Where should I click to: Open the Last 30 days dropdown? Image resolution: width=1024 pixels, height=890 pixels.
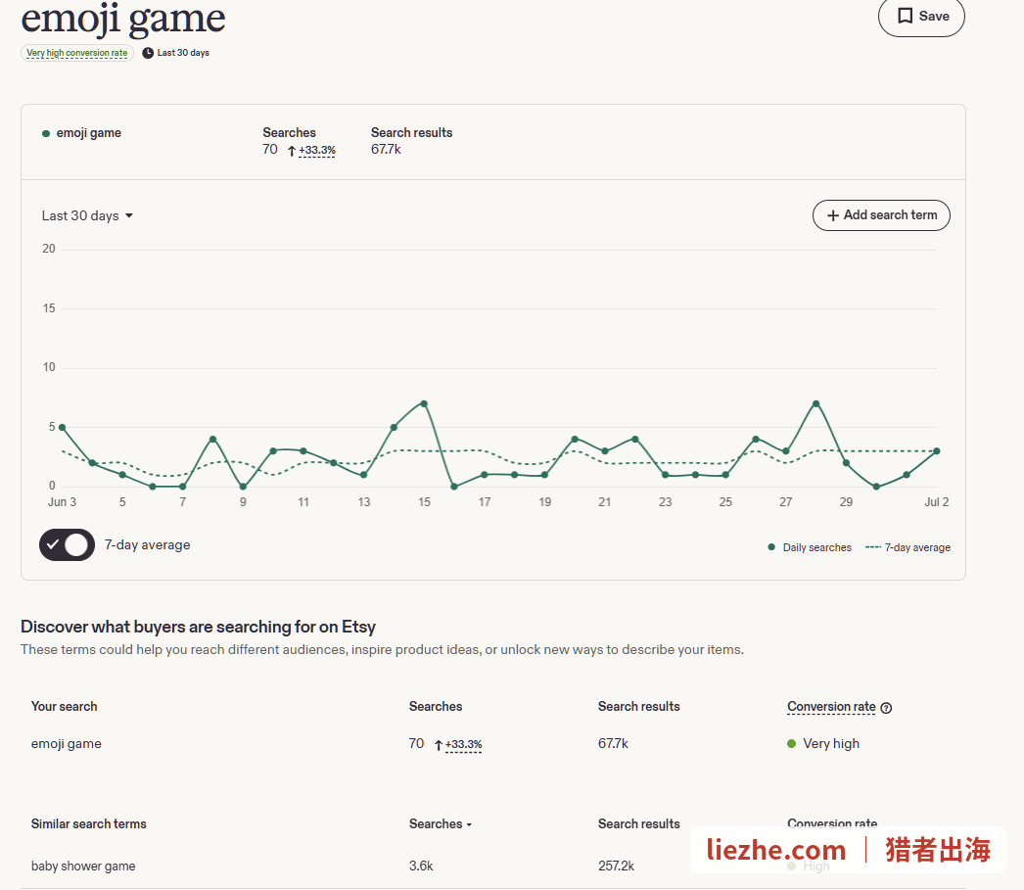tap(87, 215)
